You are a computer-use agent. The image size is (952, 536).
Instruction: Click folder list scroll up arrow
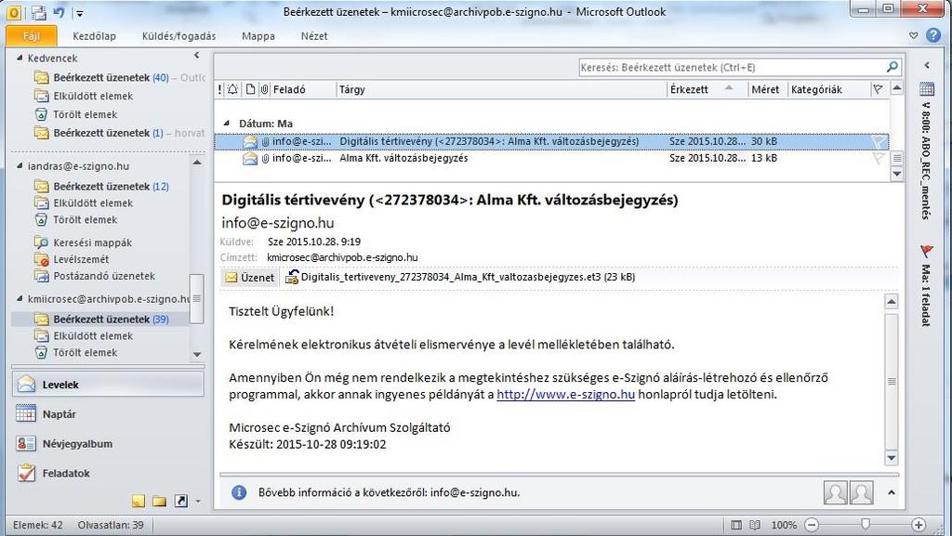click(197, 162)
